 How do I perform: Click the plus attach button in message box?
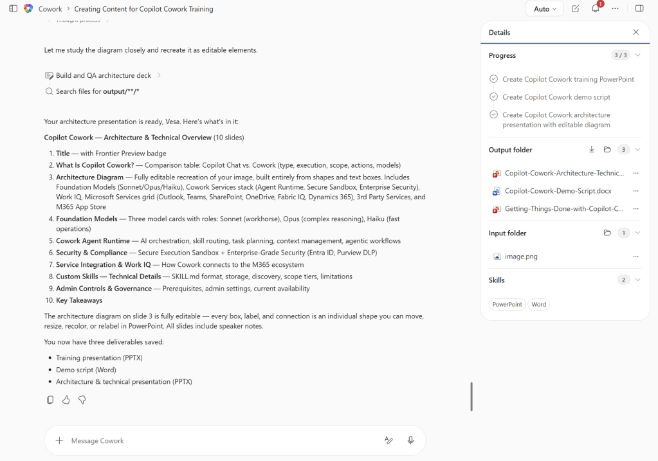coord(59,440)
